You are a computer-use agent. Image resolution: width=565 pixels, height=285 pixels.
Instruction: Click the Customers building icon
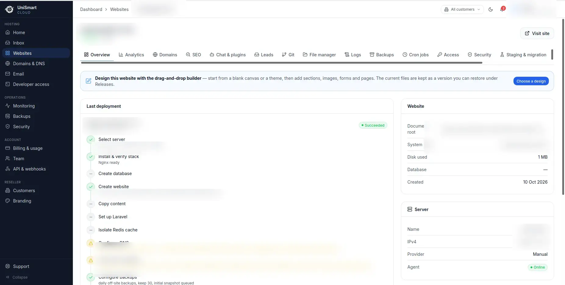point(8,191)
